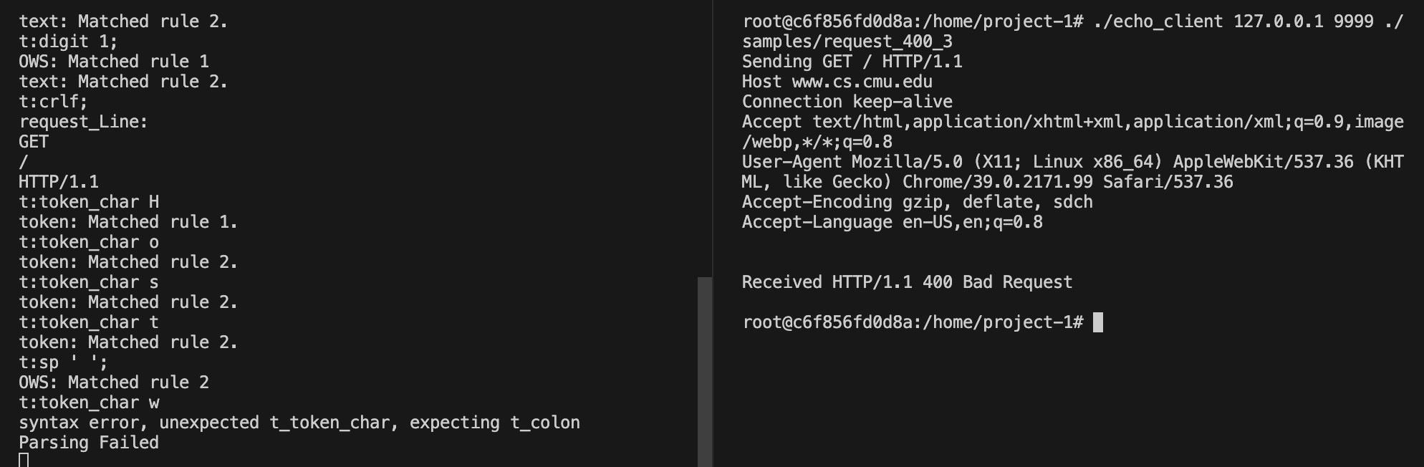Click the 'samples/request_400_3' path text
1424x467 pixels.
pos(847,42)
